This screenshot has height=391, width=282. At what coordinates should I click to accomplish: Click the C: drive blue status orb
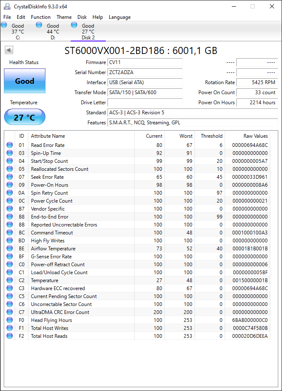click(4, 25)
